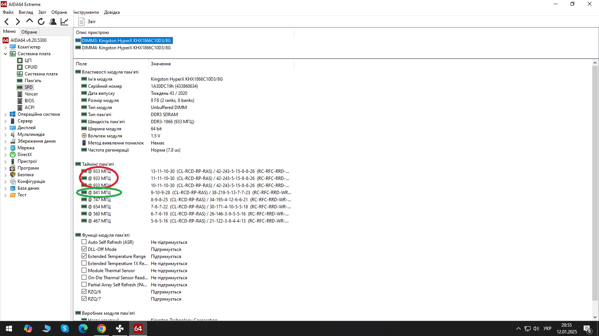
Task: Toggle the DLL-Off Mode checkbox
Action: [x=84, y=249]
